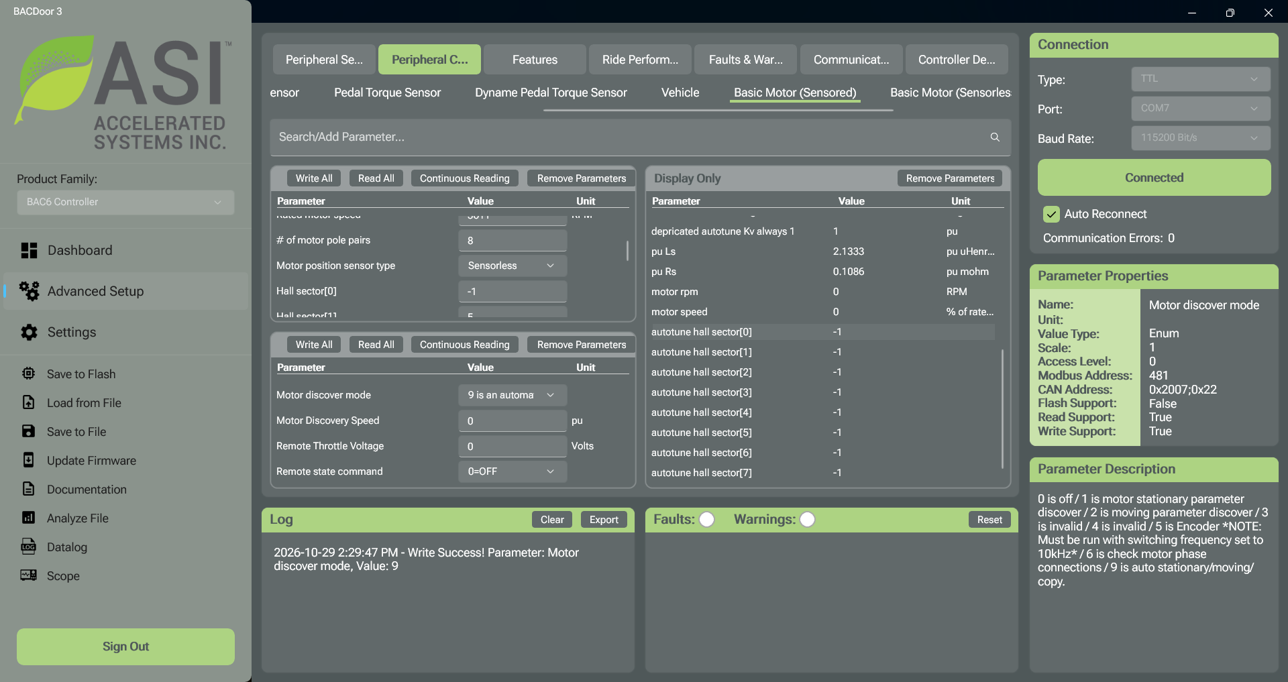The width and height of the screenshot is (1288, 682).
Task: Click the motor pole pairs value field
Action: [x=513, y=240]
